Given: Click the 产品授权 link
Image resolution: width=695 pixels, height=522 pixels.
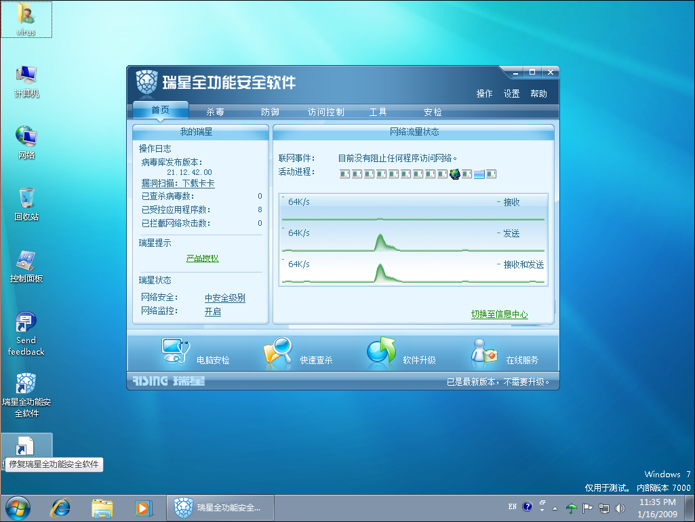Looking at the screenshot, I should (x=203, y=259).
